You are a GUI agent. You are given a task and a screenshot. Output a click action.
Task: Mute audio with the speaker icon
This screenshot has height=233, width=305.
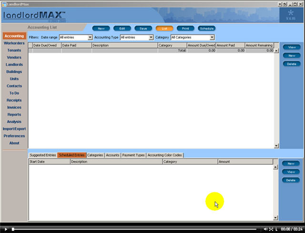265,229
